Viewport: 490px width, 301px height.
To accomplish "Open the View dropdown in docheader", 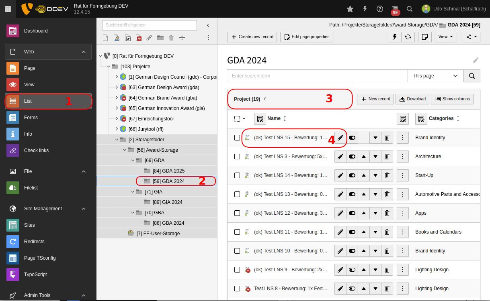I will (446, 37).
